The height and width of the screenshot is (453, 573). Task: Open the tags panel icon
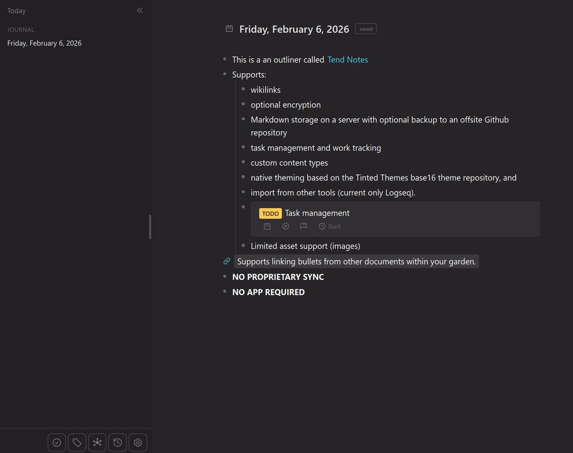[x=77, y=442]
